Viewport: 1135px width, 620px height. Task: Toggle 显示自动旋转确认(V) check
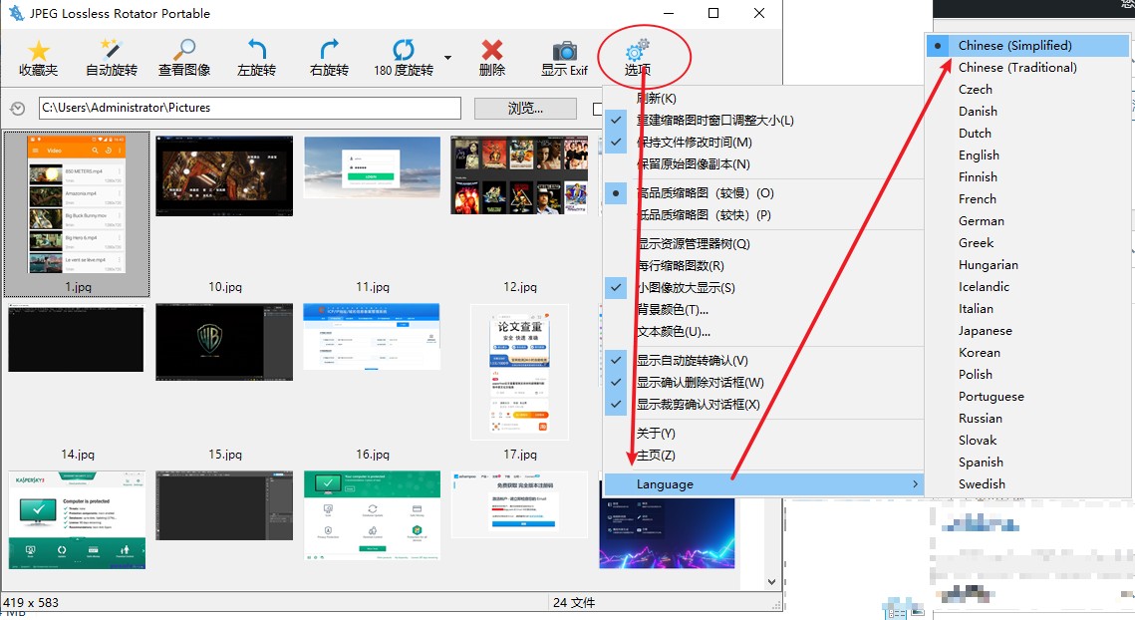coord(692,361)
